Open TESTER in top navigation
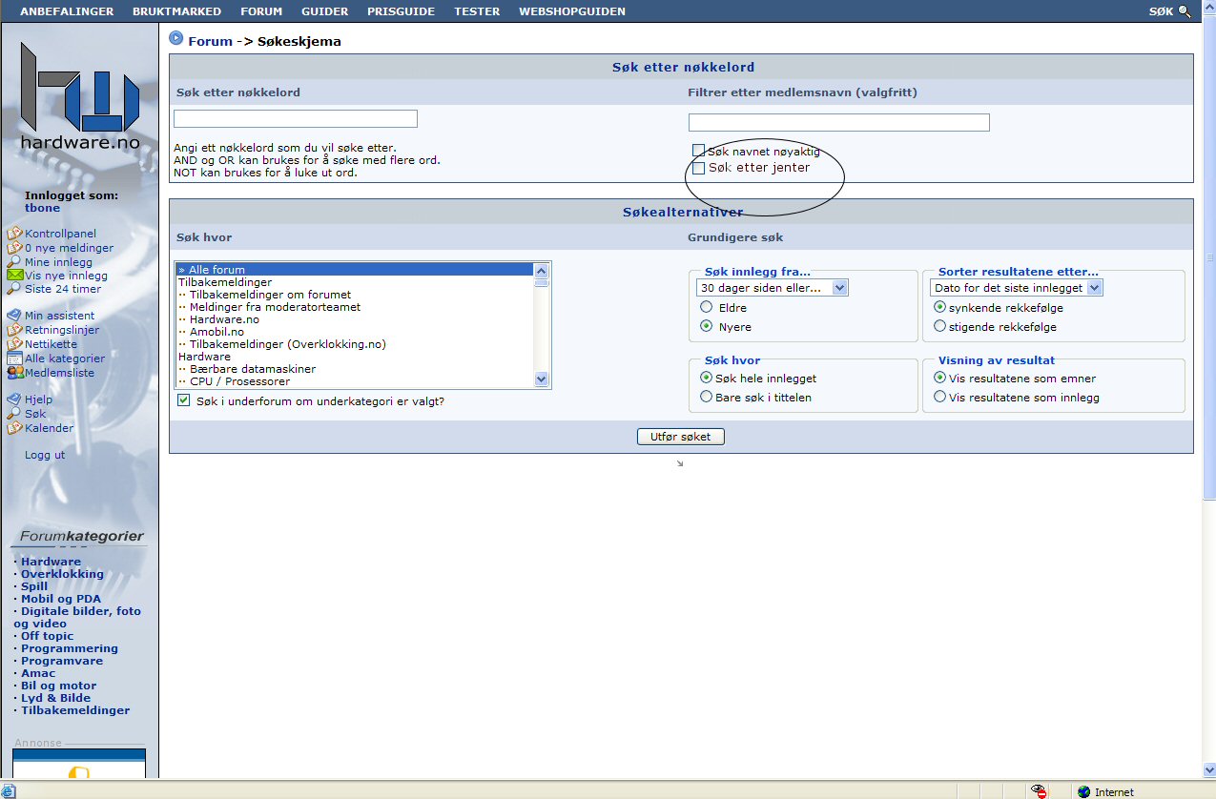The height and width of the screenshot is (799, 1216). coord(477,11)
